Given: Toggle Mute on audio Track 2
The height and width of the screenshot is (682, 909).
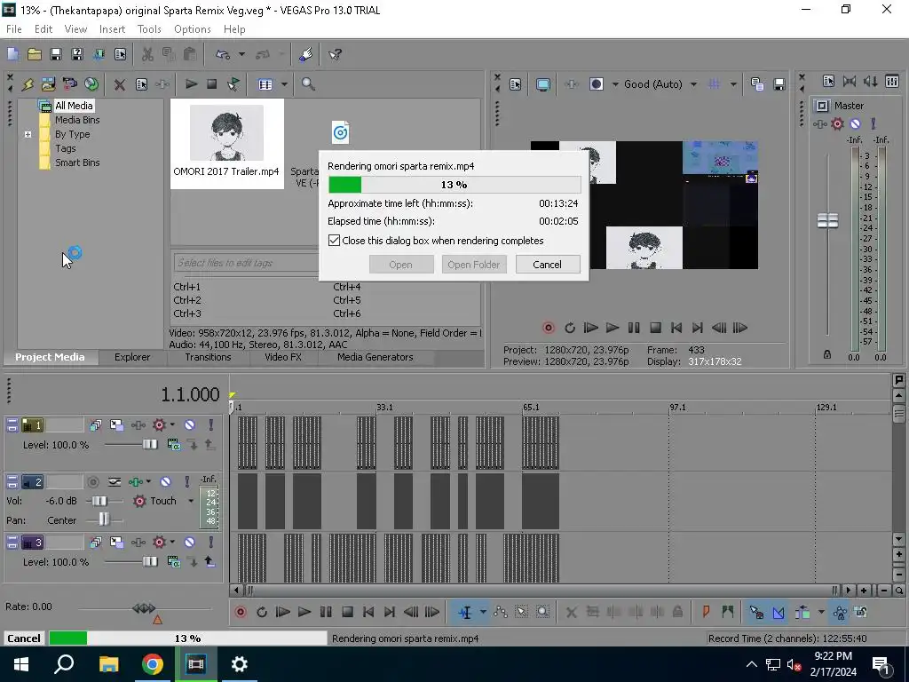Looking at the screenshot, I should [x=166, y=482].
